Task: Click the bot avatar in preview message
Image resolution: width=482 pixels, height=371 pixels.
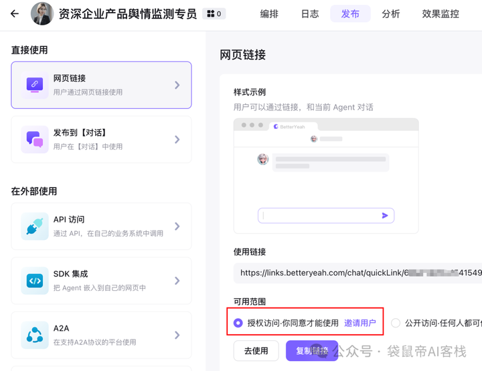Action: [x=263, y=159]
